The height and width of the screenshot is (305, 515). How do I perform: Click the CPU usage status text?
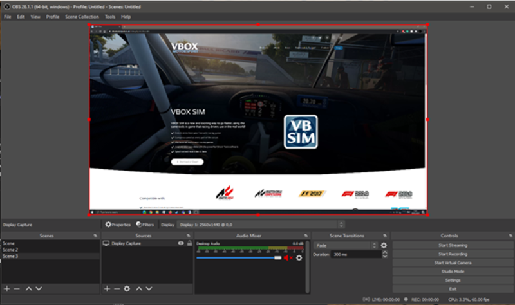click(469, 299)
